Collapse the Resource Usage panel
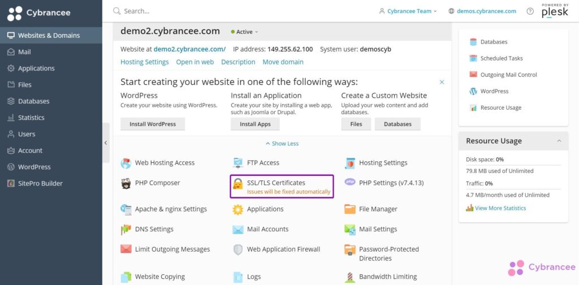Screen dimensions: 579x285 [x=559, y=141]
